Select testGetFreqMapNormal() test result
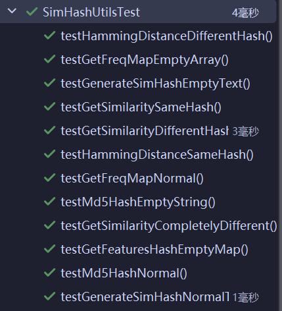 click(132, 179)
